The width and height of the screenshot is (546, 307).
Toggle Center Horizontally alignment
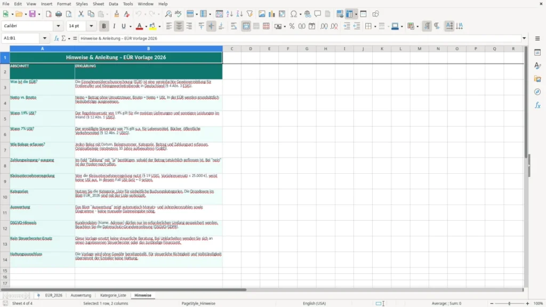click(179, 26)
